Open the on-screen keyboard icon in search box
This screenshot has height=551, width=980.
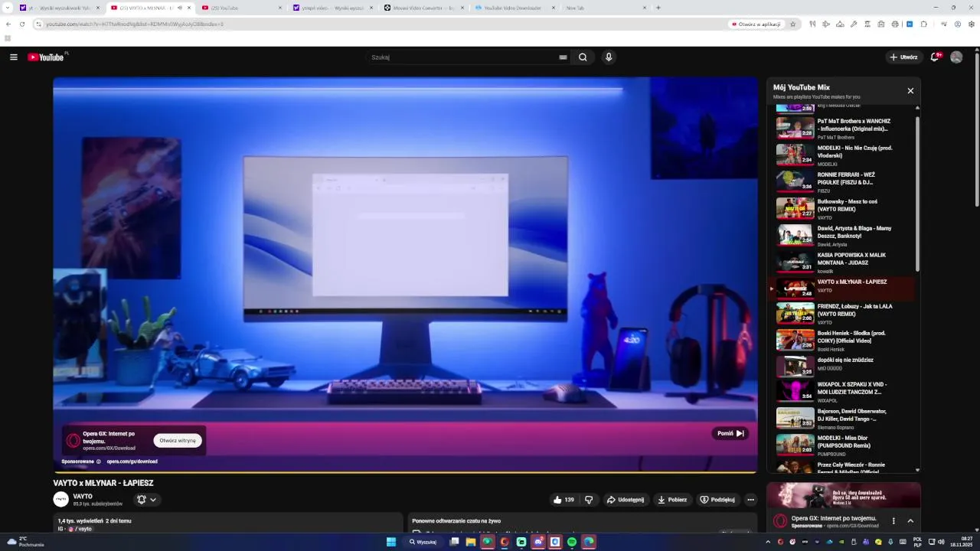click(x=563, y=57)
